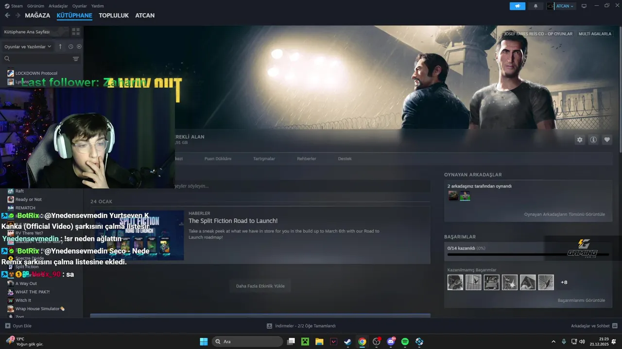Open the Oyunlar menu
This screenshot has width=622, height=349.
tap(80, 6)
